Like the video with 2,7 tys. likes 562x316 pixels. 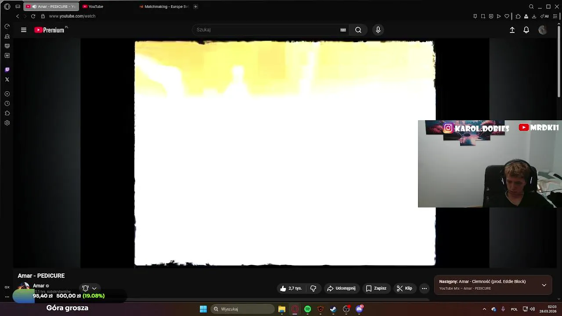[x=291, y=288]
